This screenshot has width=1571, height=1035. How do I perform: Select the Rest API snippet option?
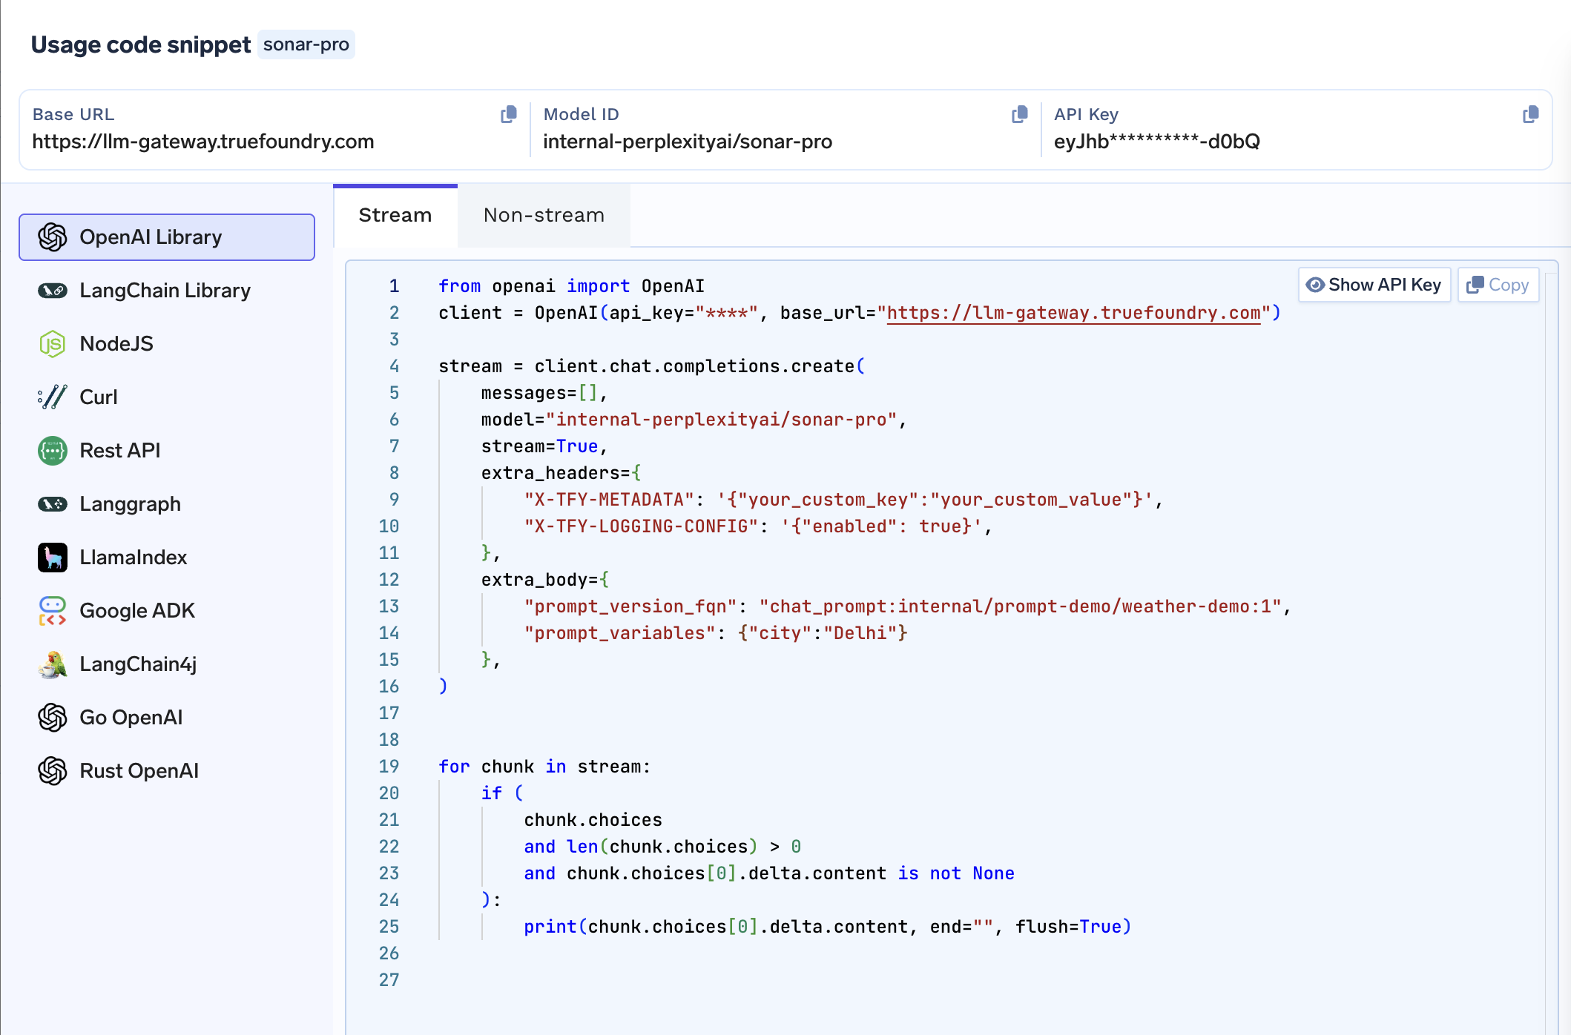[167, 451]
